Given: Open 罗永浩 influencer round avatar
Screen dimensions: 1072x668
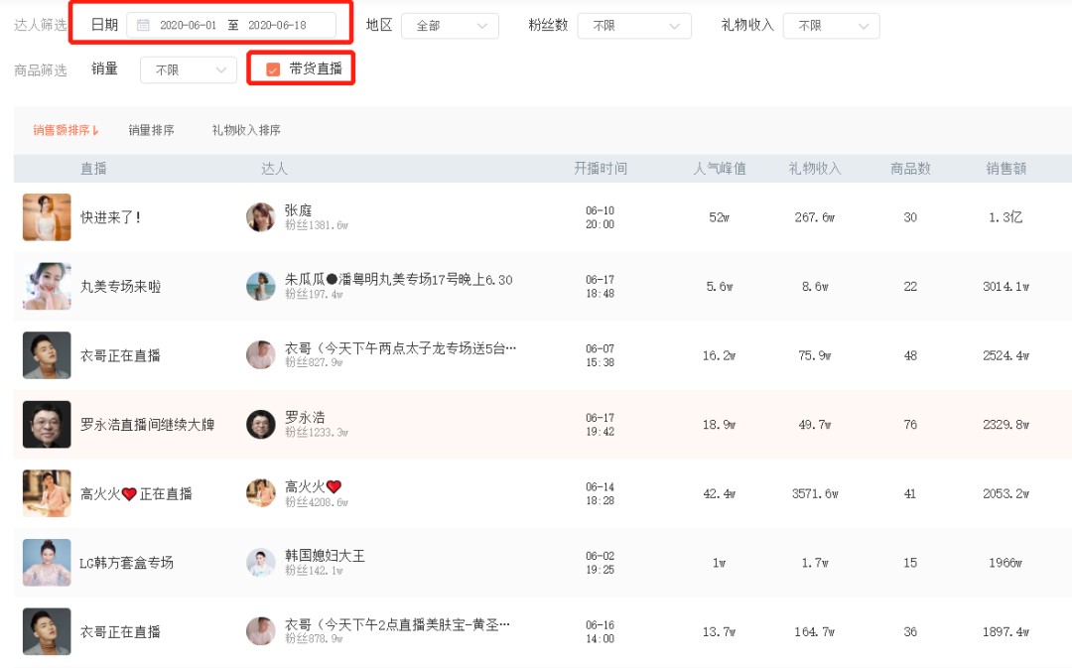Looking at the screenshot, I should [260, 425].
